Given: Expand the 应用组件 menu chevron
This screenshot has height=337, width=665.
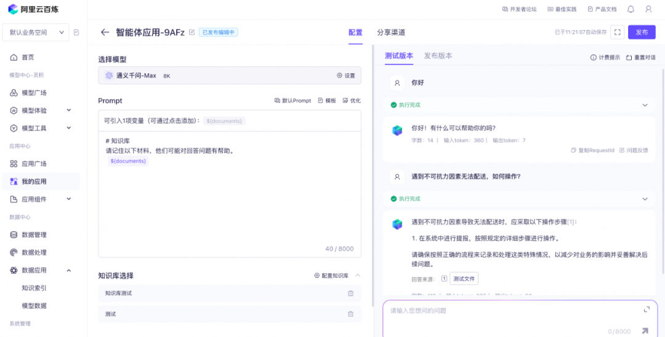Looking at the screenshot, I should pyautogui.click(x=69, y=199).
